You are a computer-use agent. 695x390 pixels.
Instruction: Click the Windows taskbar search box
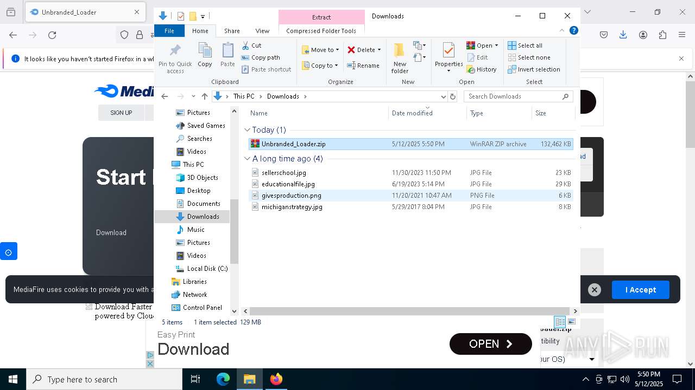click(104, 379)
